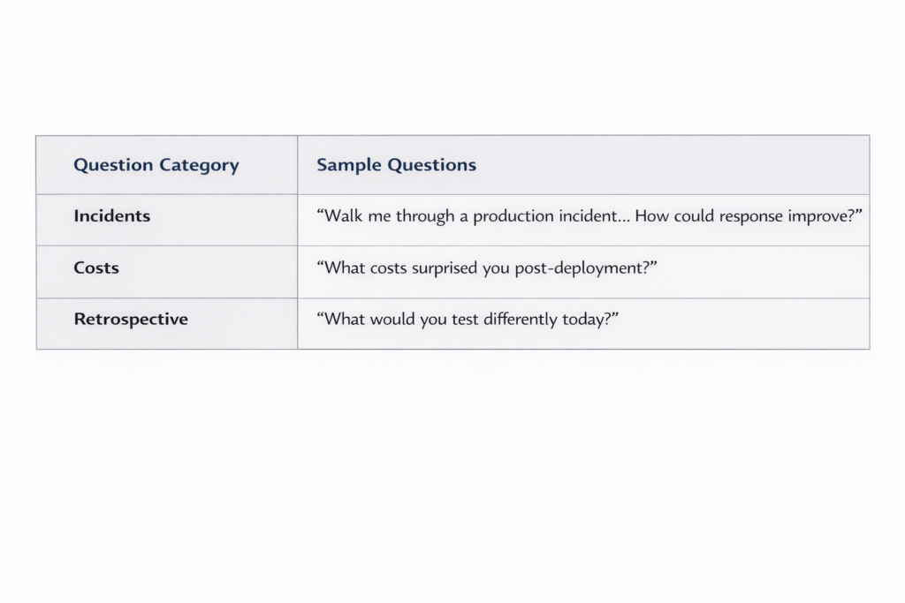The height and width of the screenshot is (603, 905).
Task: Click the 'What costs surprised you' question
Action: (487, 268)
